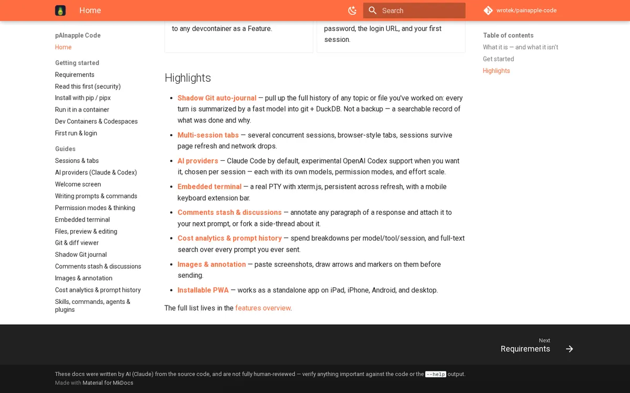Viewport: 630px width, 393px height.
Task: Open Skills, commands, agents & plugins guide
Action: [92, 305]
